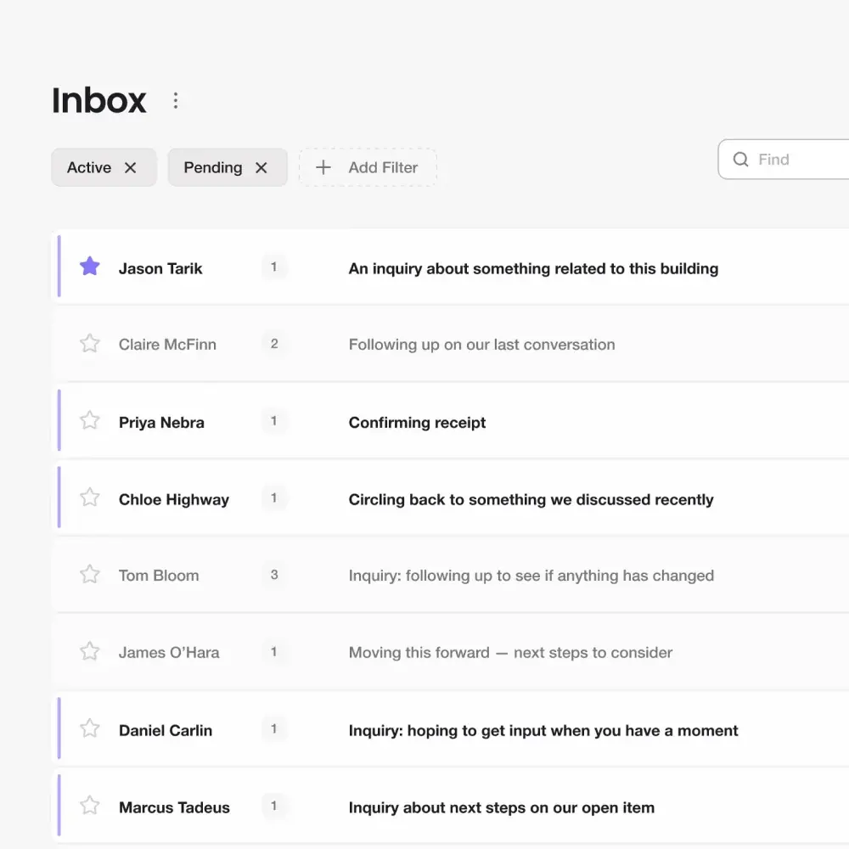Click the Add Filter button
849x849 pixels.
368,167
